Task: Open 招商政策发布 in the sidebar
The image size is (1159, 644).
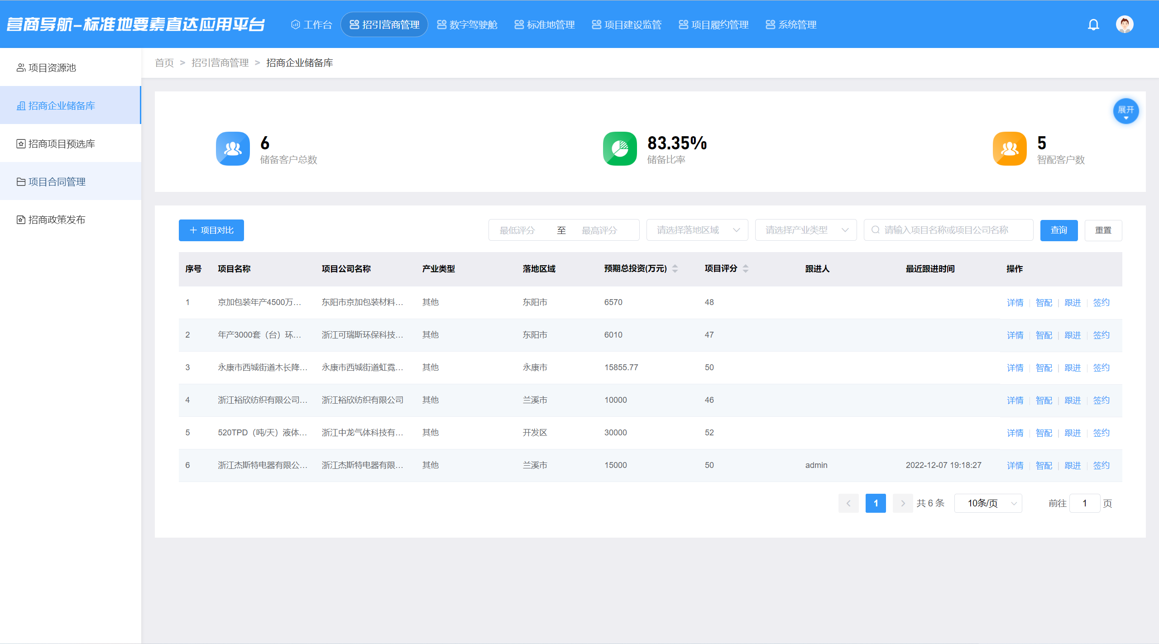Action: click(71, 219)
